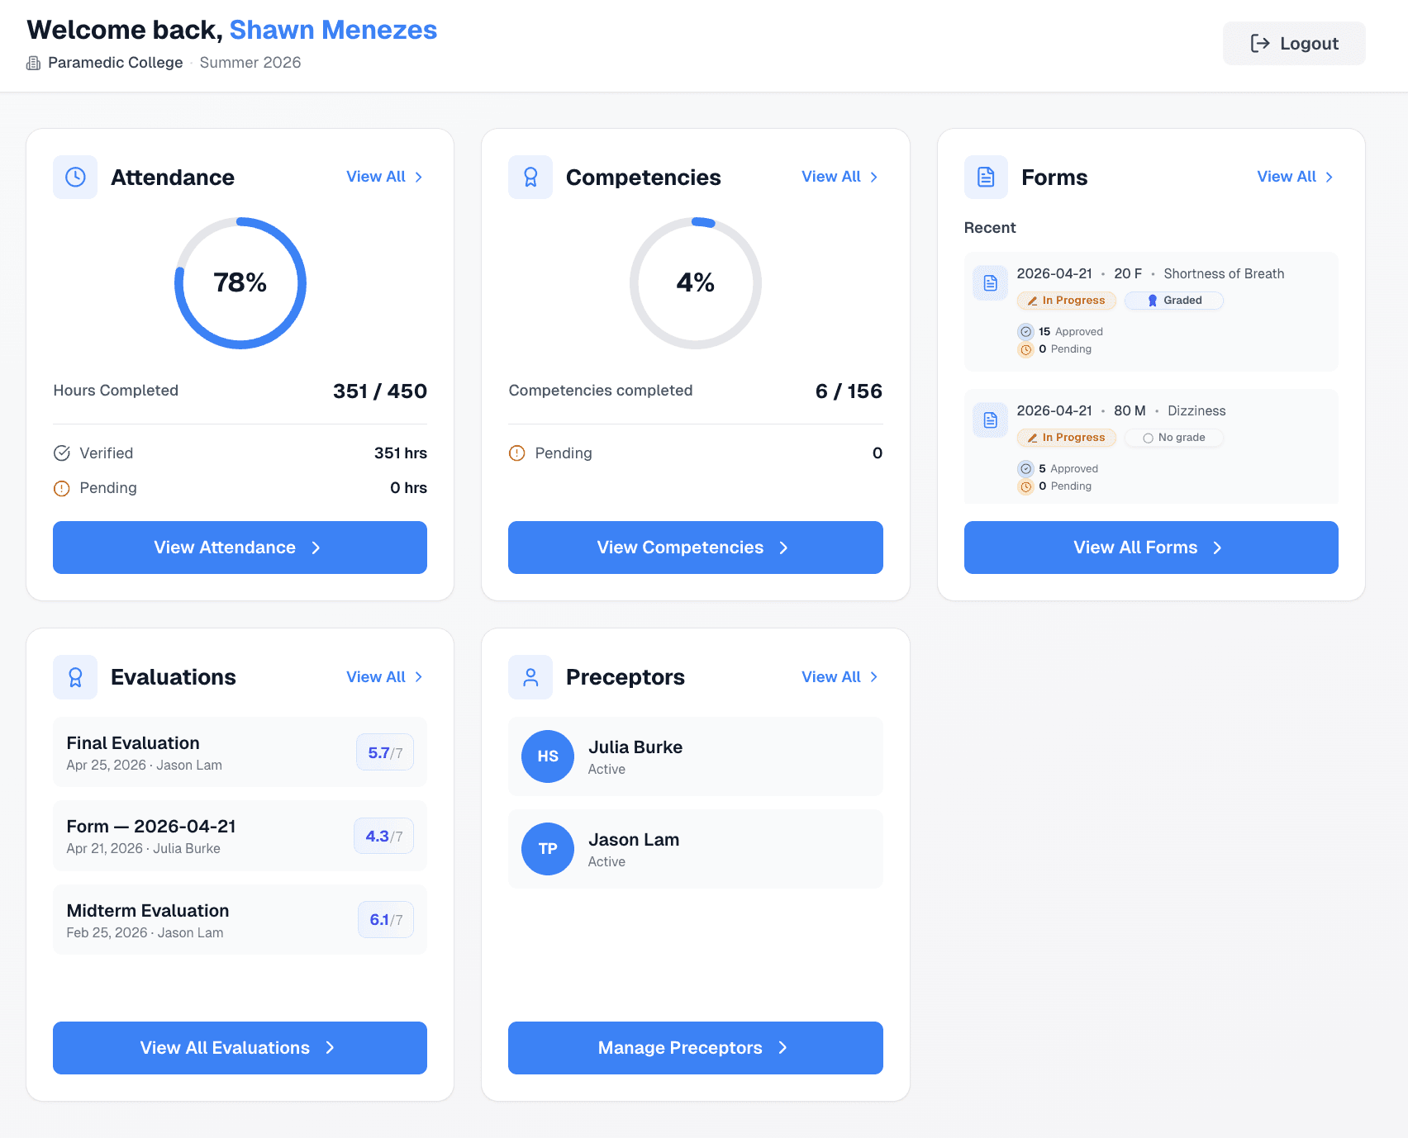Click approved check icon on Shortness of Breath form
This screenshot has width=1408, height=1138.
click(x=1025, y=331)
